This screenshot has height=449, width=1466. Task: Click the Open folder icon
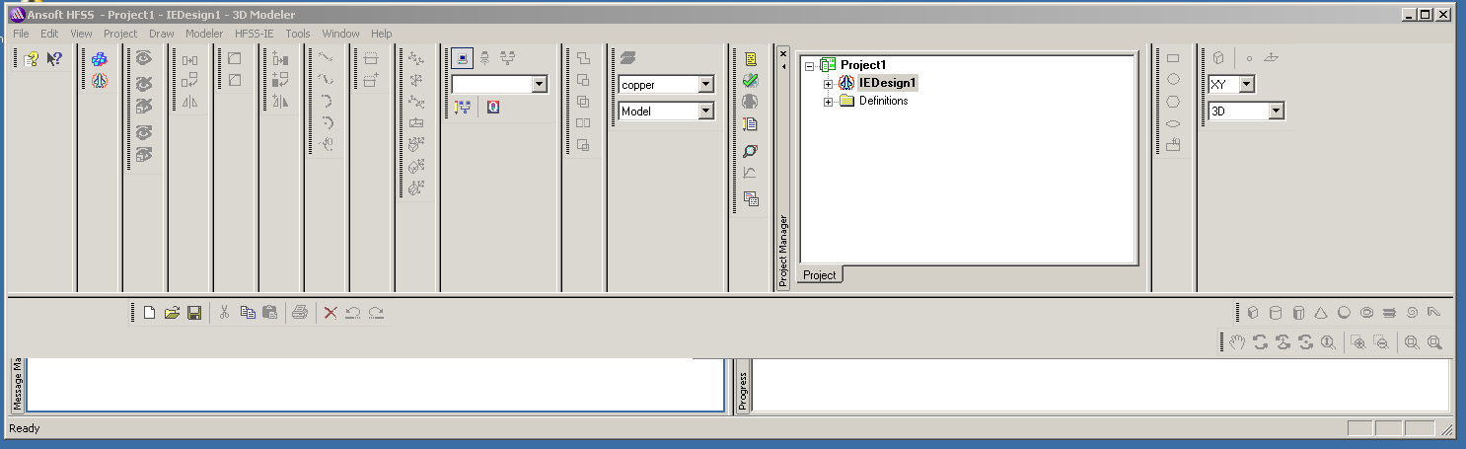(172, 313)
